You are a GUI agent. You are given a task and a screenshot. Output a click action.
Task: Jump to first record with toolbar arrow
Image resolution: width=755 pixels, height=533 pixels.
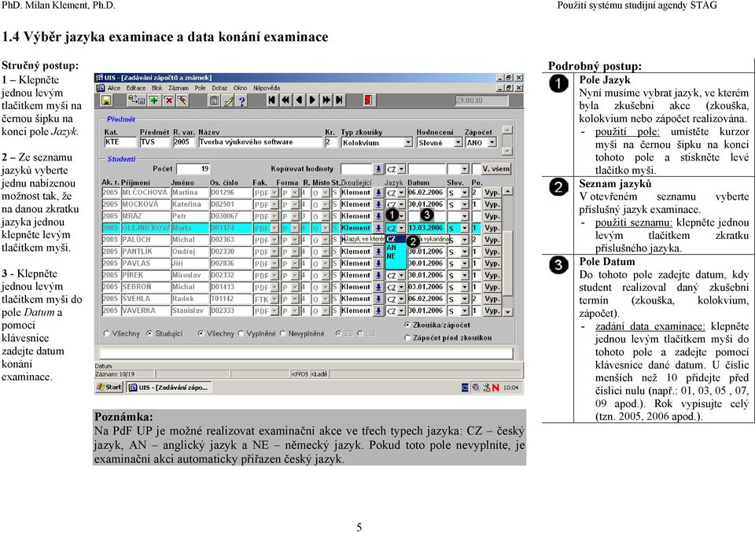[272, 100]
